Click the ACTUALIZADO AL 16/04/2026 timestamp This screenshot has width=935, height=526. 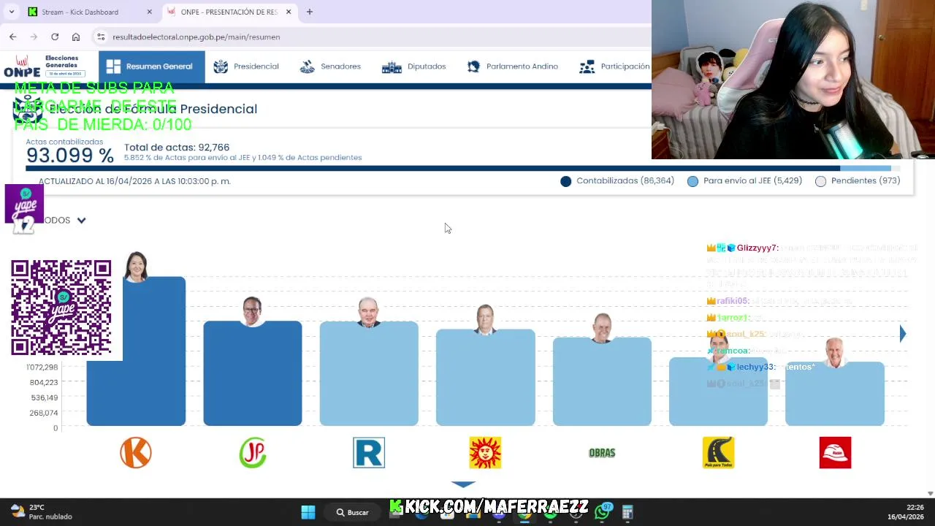[134, 181]
